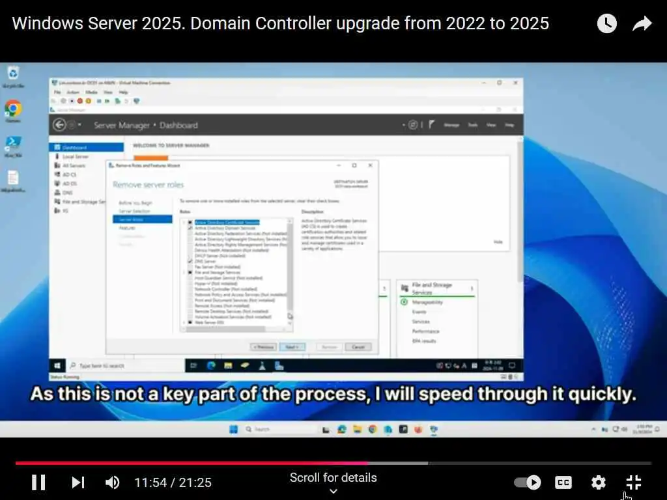
Task: Click the Previous button in wizard
Action: coord(264,347)
